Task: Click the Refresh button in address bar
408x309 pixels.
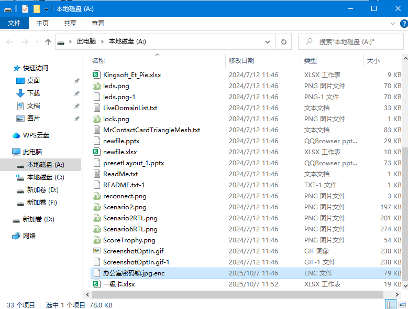Action: (283, 42)
